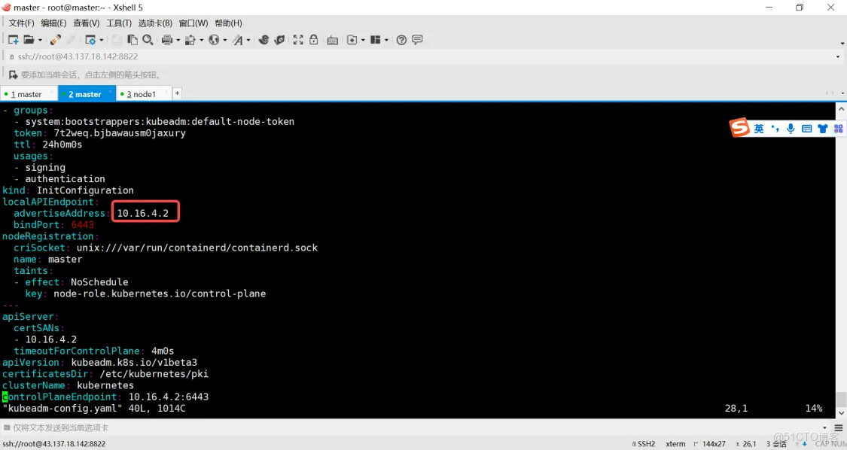Open Help with the question mark icon
The height and width of the screenshot is (450, 847).
coord(401,40)
